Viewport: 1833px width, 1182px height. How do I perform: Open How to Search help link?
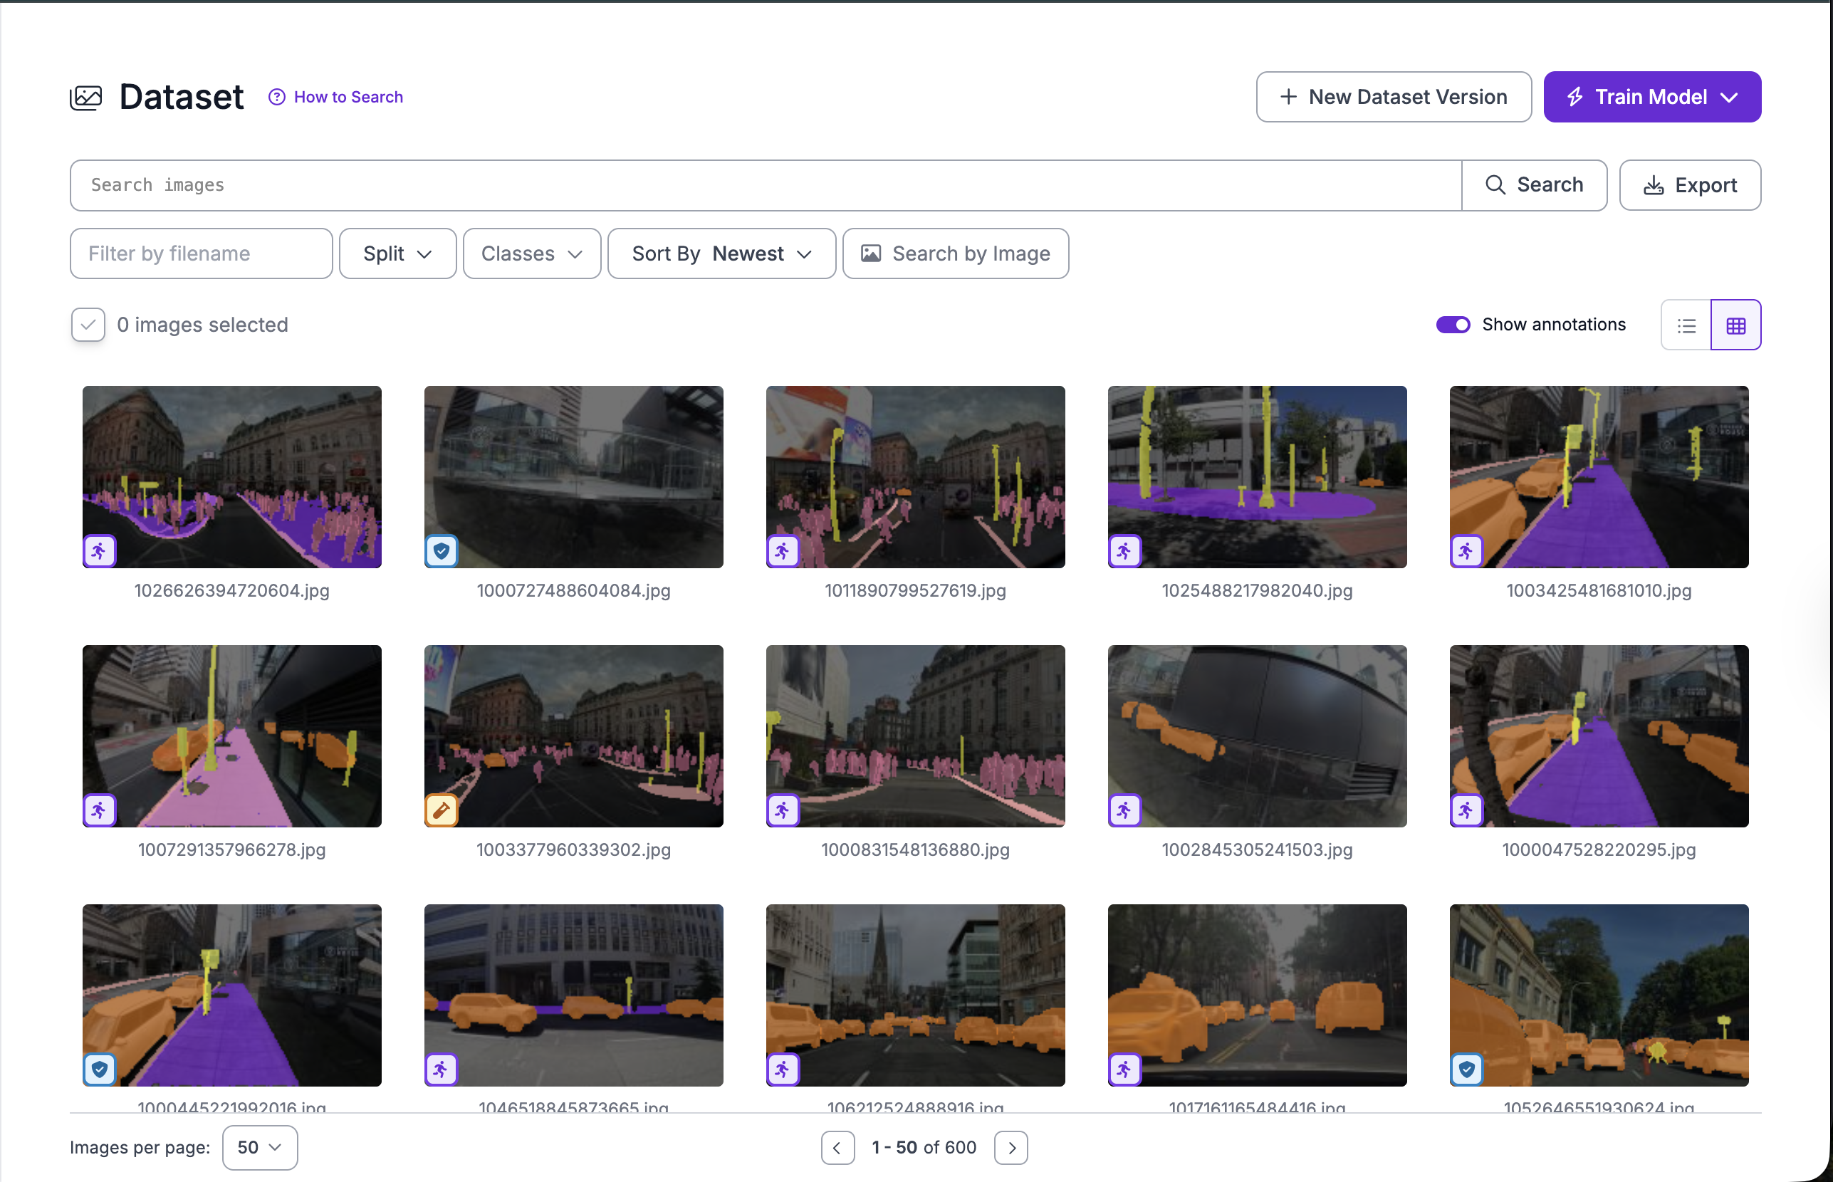click(x=336, y=97)
